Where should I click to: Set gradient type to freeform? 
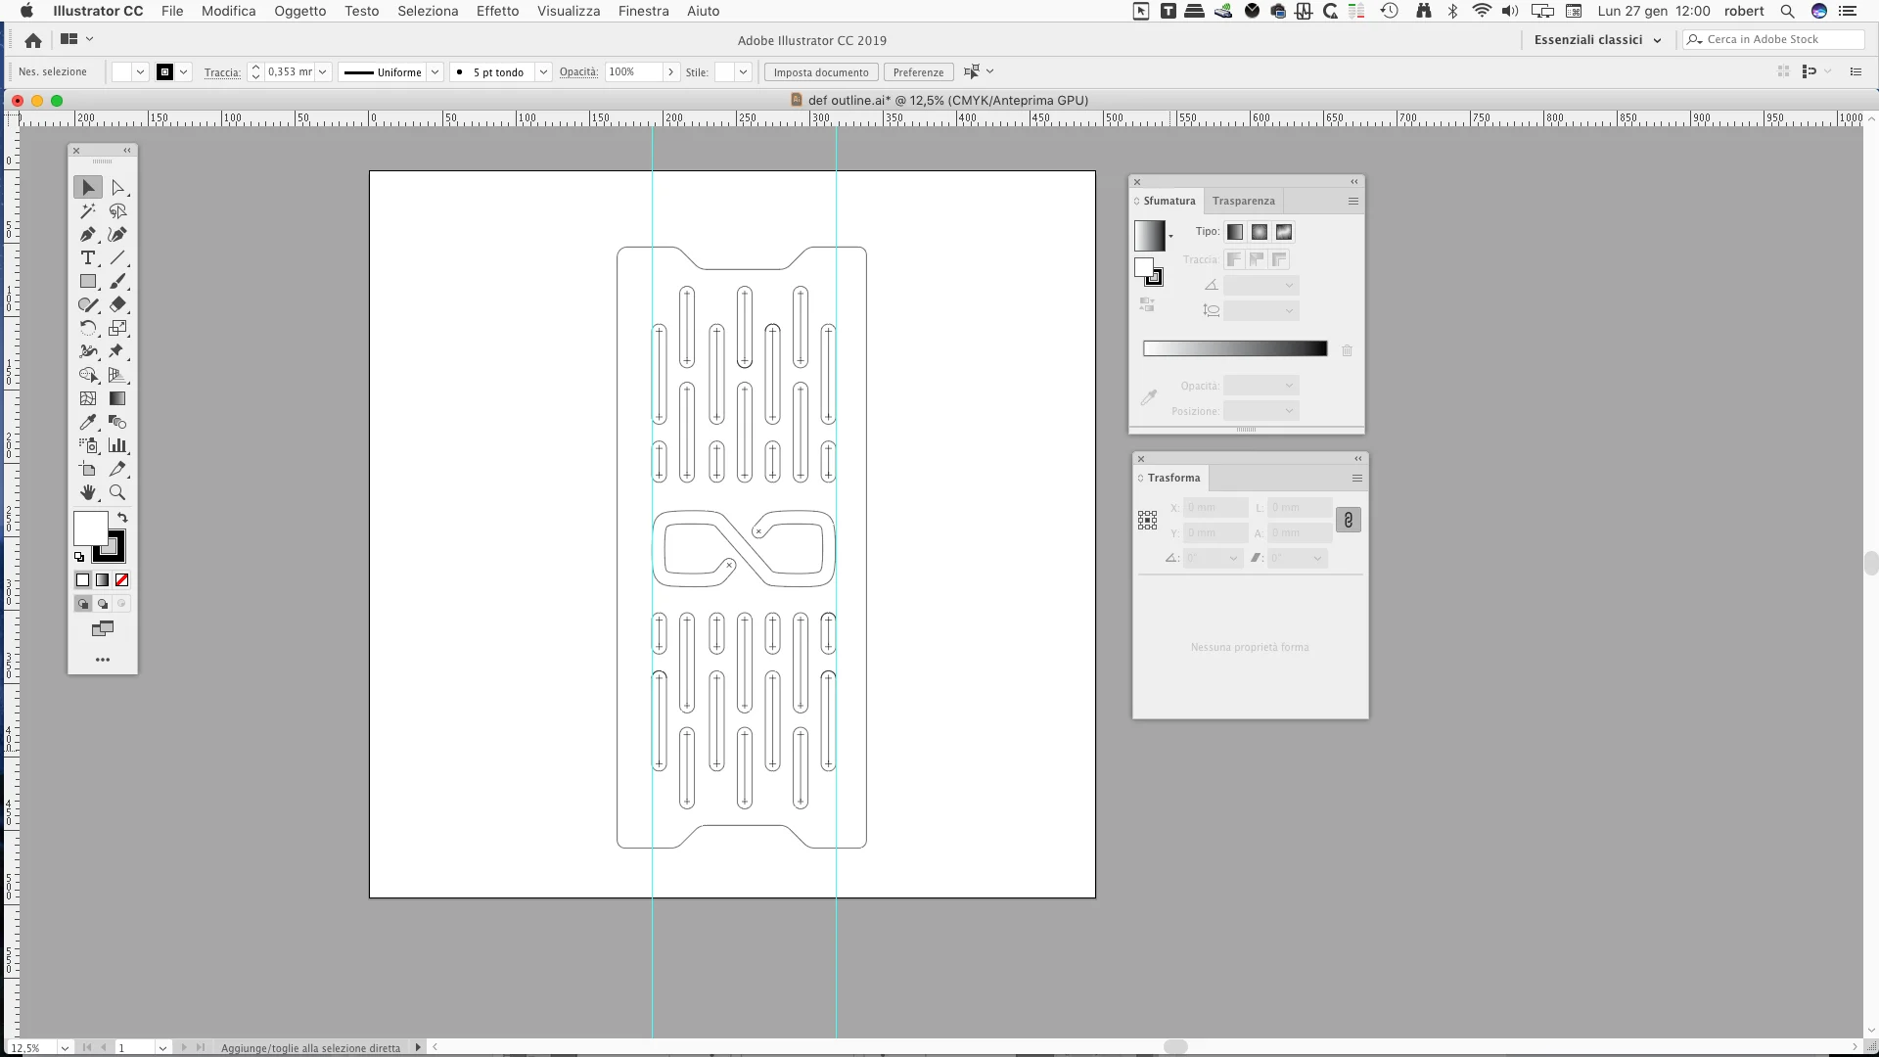pyautogui.click(x=1284, y=232)
